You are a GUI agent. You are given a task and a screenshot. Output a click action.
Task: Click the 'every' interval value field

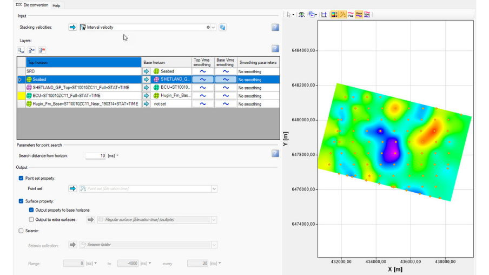click(x=198, y=263)
